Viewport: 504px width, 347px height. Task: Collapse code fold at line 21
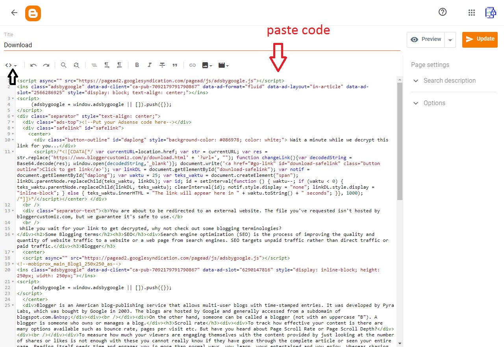[14, 282]
